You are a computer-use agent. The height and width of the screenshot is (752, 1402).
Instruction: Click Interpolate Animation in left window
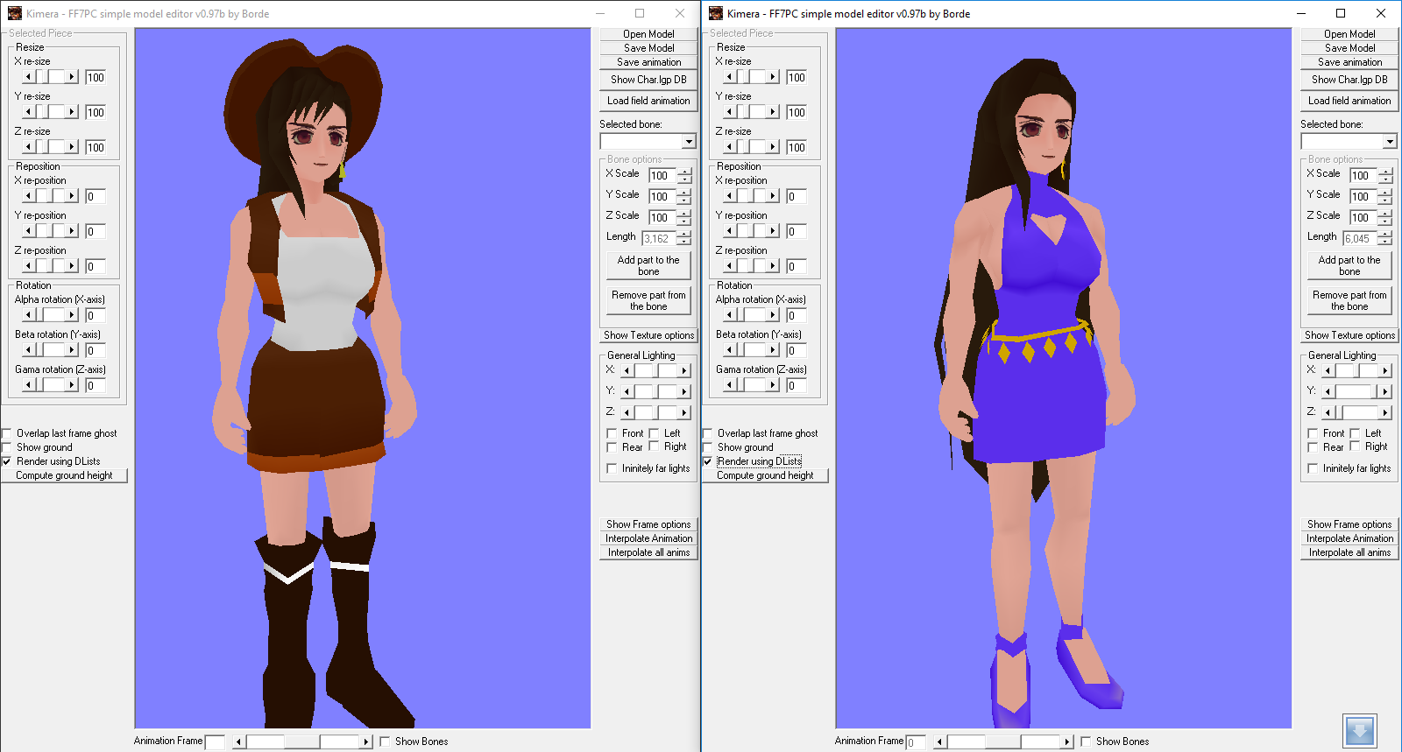pos(648,538)
